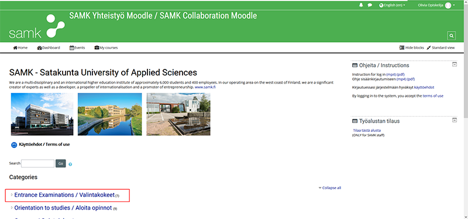
Task: Click the search magnifier button in the header
Action: pos(451,36)
